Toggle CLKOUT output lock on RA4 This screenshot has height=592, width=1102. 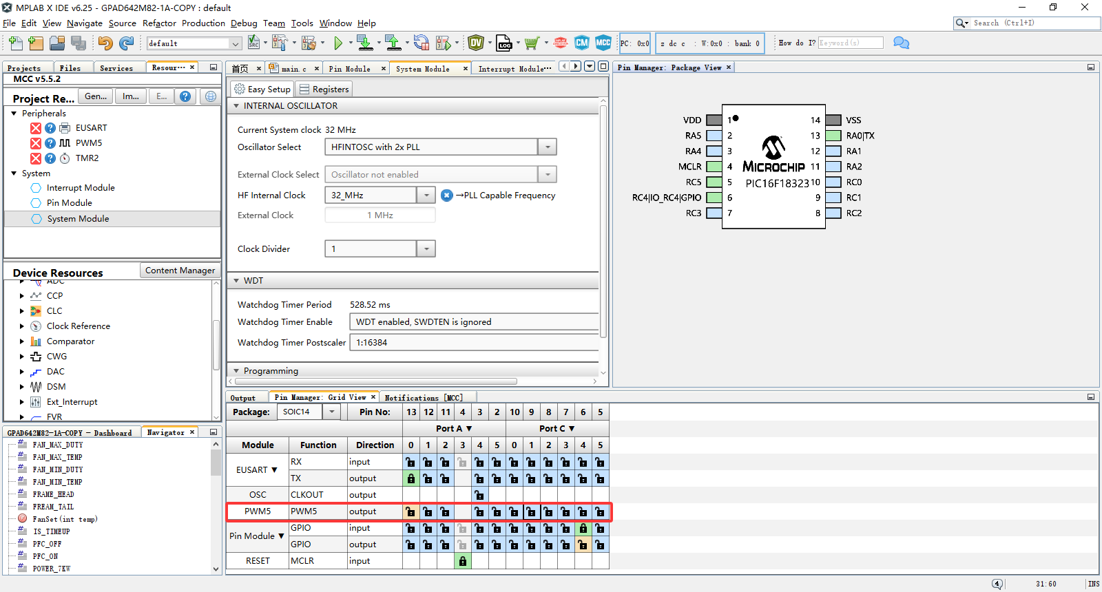click(479, 495)
